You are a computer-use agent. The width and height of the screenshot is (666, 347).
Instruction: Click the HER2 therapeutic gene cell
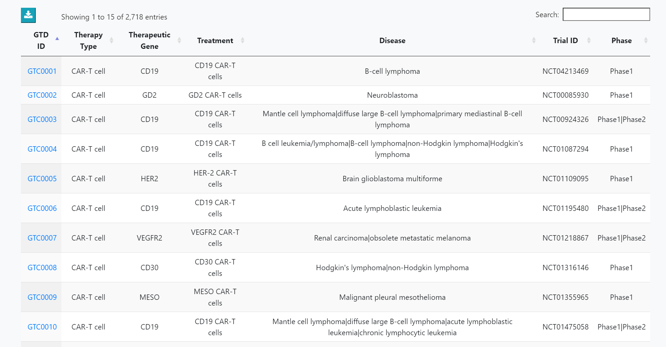[x=149, y=179]
